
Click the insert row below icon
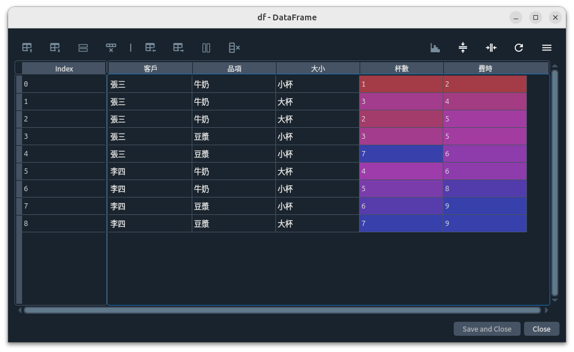(x=55, y=48)
